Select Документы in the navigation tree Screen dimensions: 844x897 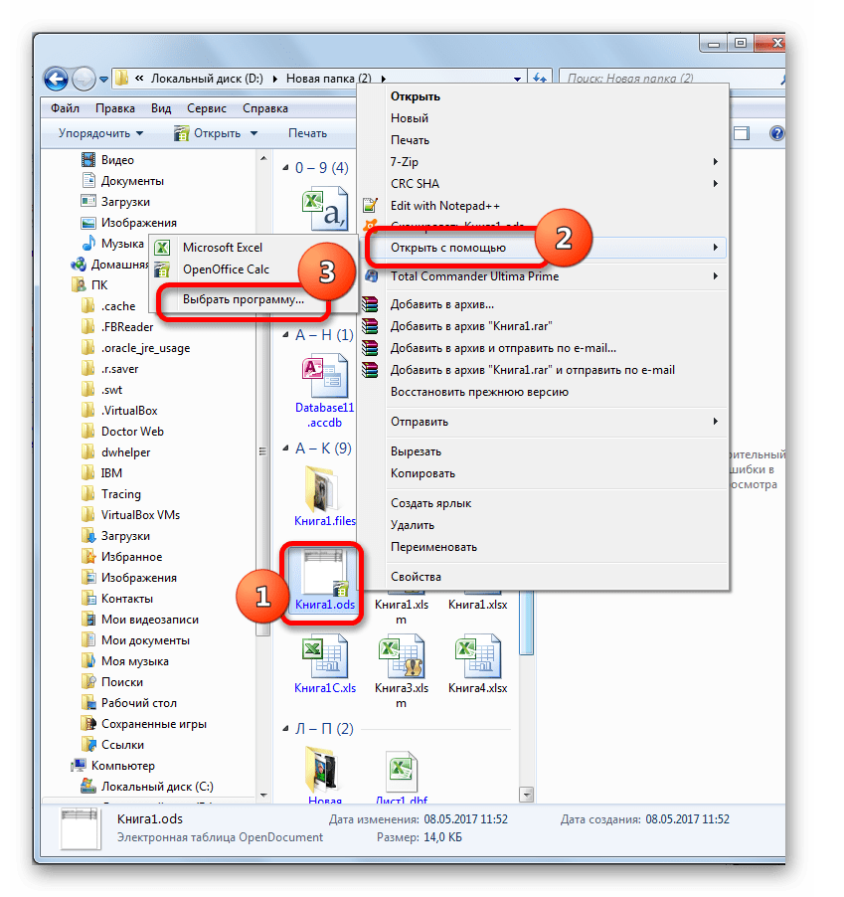(x=132, y=181)
